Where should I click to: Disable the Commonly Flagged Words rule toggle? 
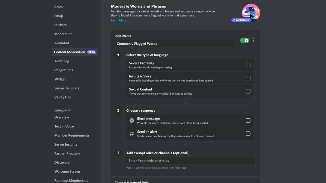pyautogui.click(x=244, y=40)
